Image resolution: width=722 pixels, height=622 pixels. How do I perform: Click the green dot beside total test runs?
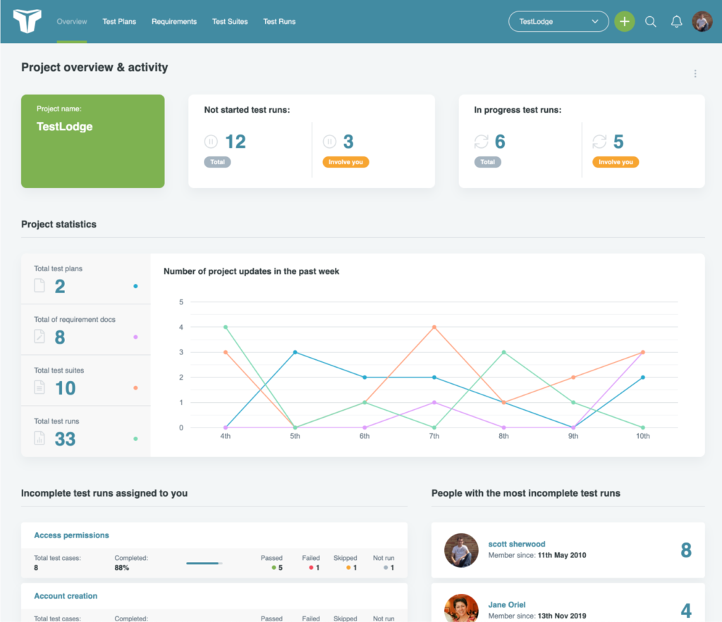135,439
